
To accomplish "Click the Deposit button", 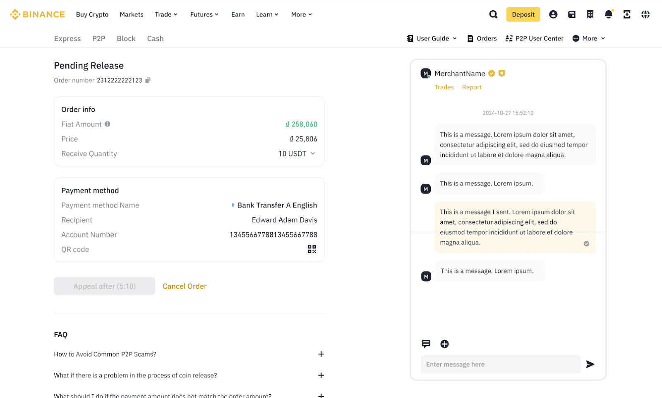I will 523,14.
